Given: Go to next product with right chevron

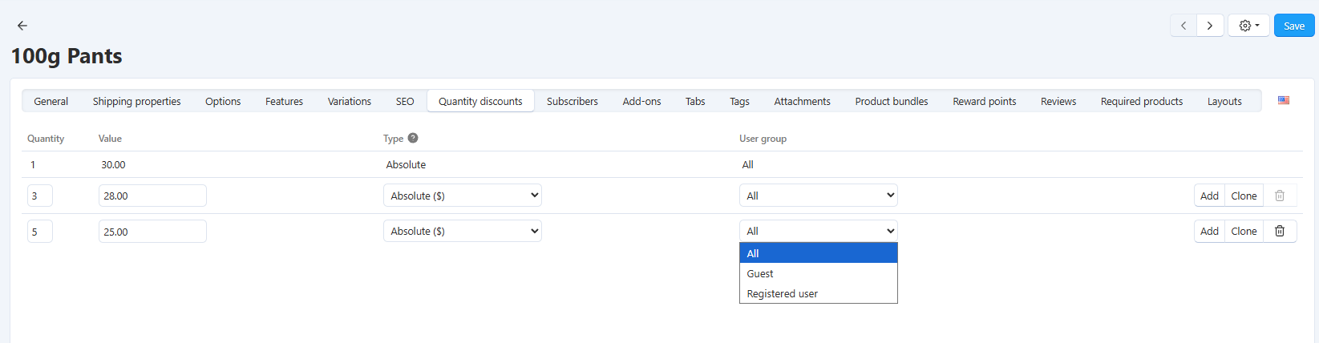Looking at the screenshot, I should pos(1210,26).
